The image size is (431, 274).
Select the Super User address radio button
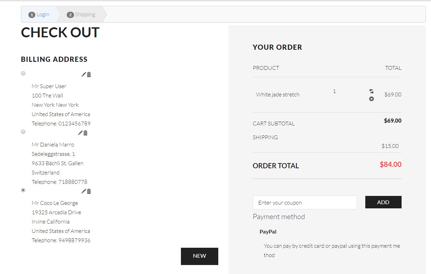pyautogui.click(x=23, y=73)
